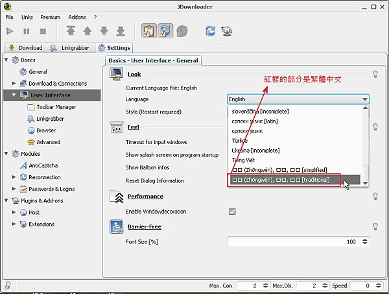This screenshot has width=389, height=294.
Task: Click Barrier-Free section help bulb icon
Action: [375, 227]
